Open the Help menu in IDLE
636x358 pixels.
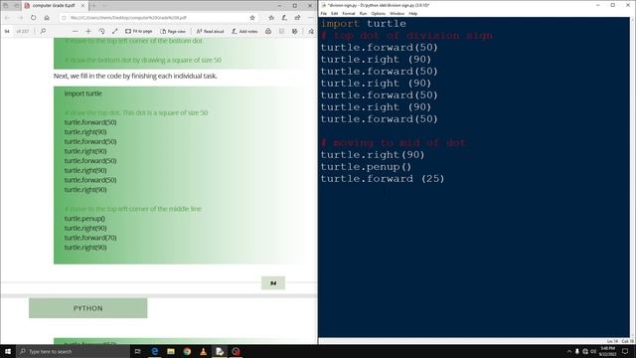coord(413,13)
